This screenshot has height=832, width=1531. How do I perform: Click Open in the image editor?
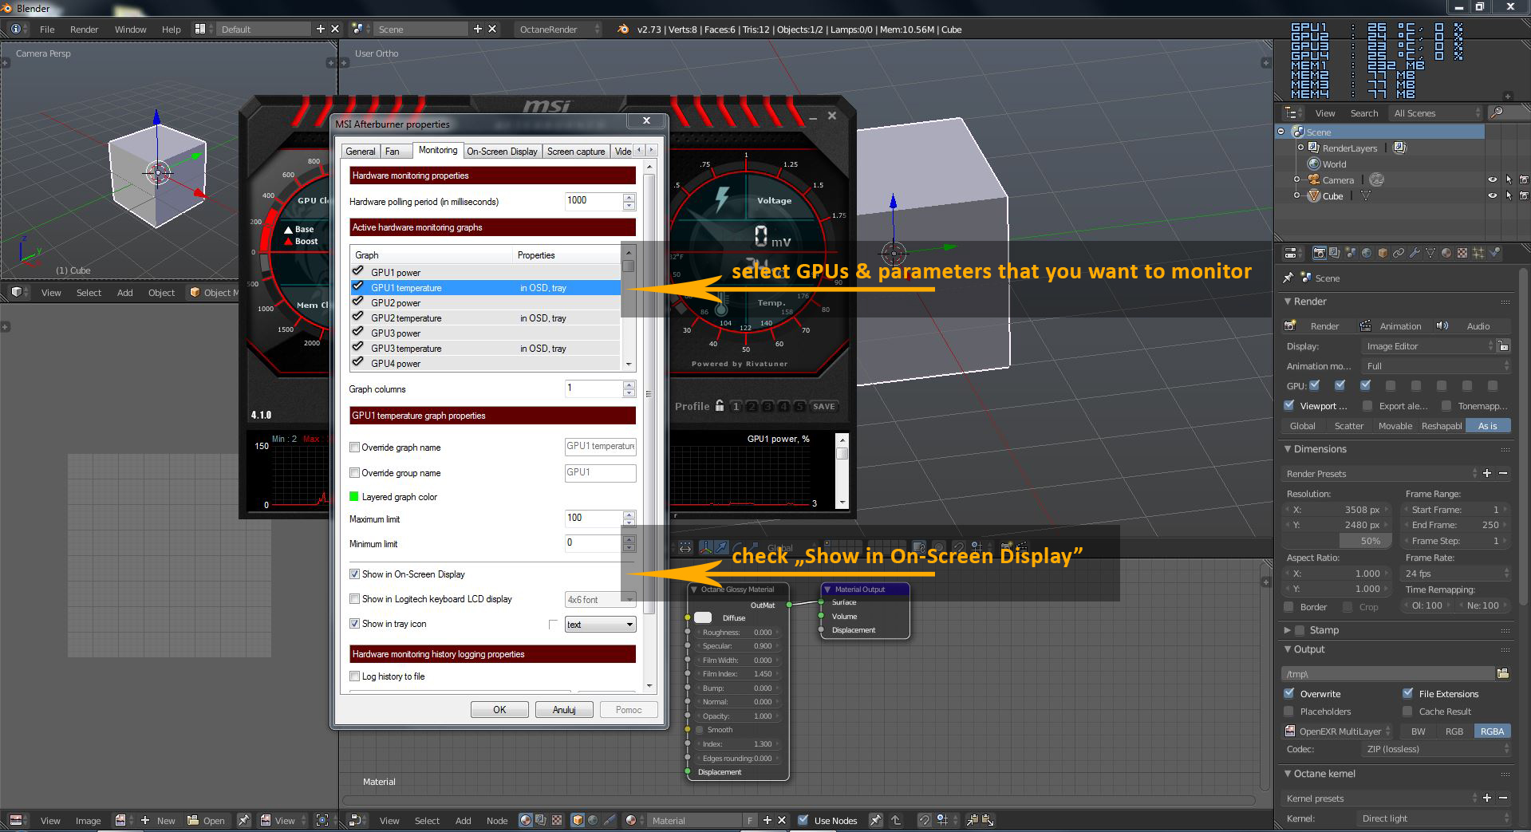coord(207,820)
